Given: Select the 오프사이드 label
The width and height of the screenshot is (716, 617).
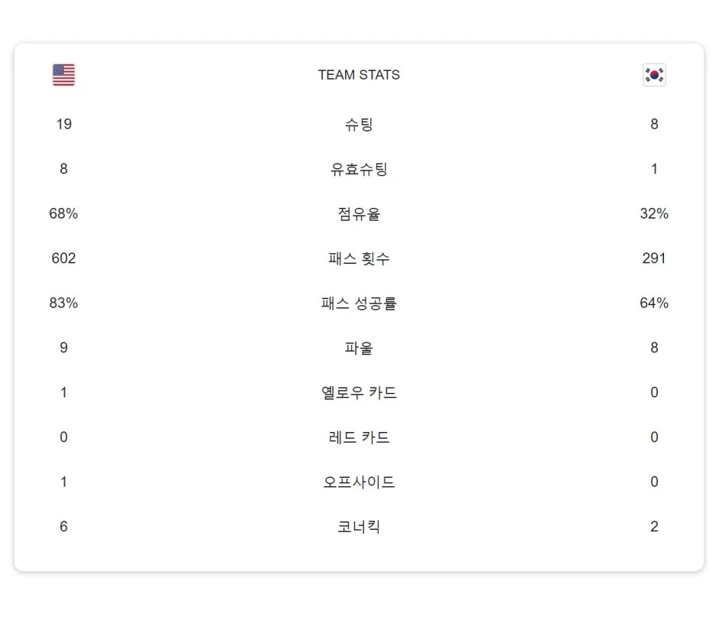Looking at the screenshot, I should click(359, 482).
